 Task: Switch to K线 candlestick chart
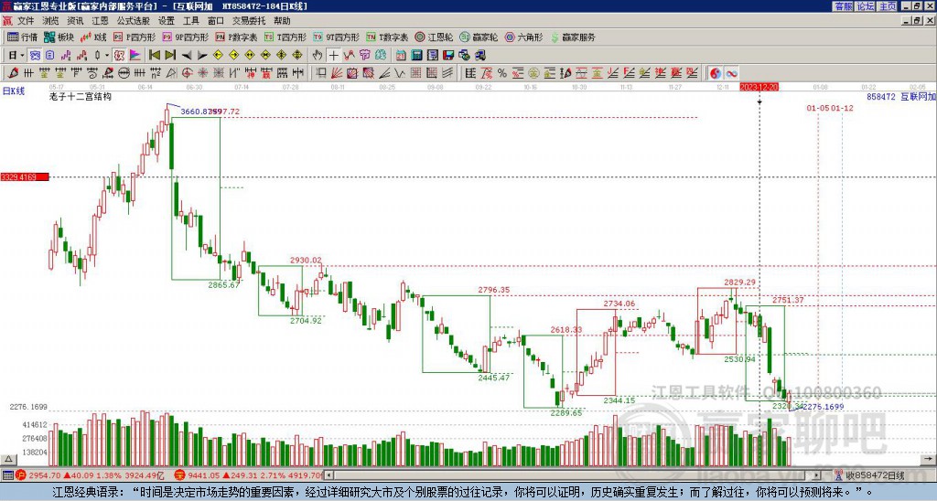(93, 37)
